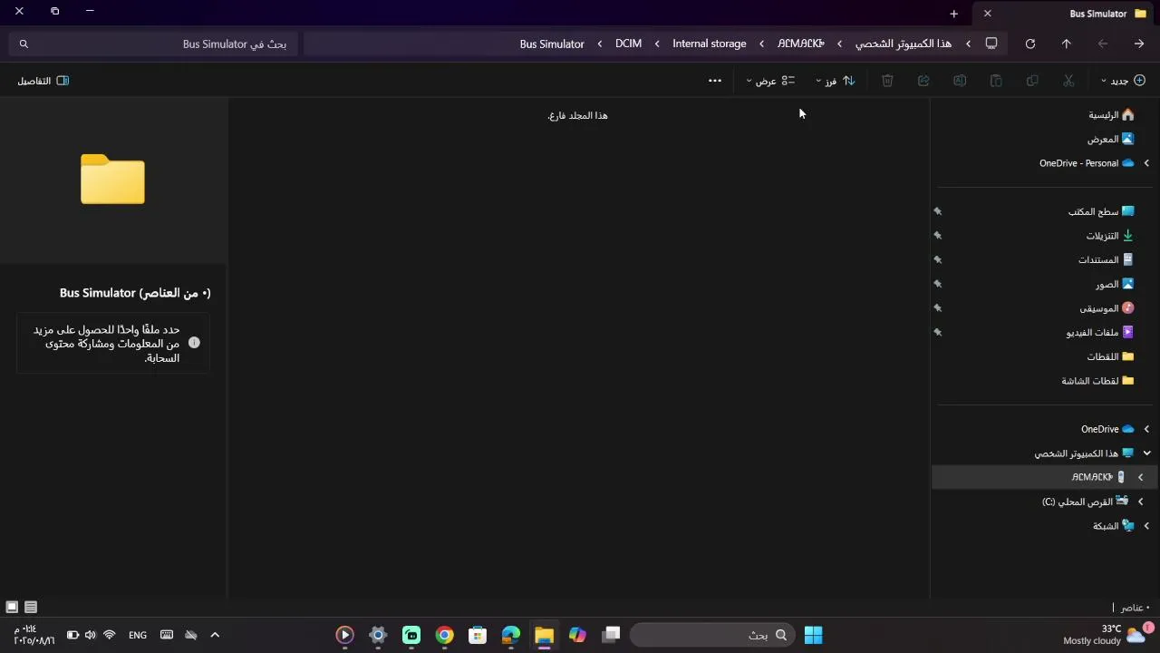Viewport: 1160px width, 653px height.
Task: Open سطح المكتب desktop in sidebar
Action: point(1101,211)
